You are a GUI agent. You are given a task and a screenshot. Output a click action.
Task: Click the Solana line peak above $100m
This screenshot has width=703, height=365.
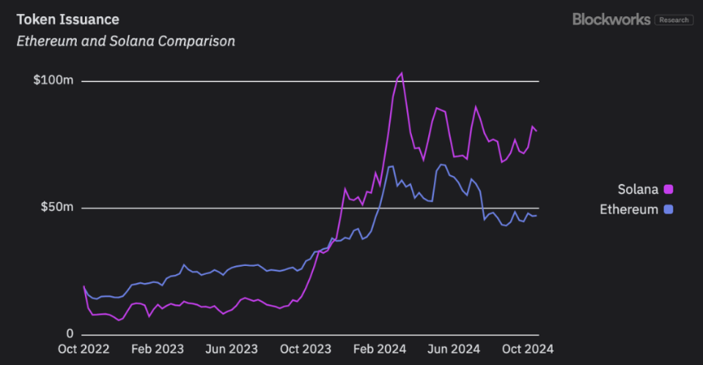pyautogui.click(x=401, y=73)
